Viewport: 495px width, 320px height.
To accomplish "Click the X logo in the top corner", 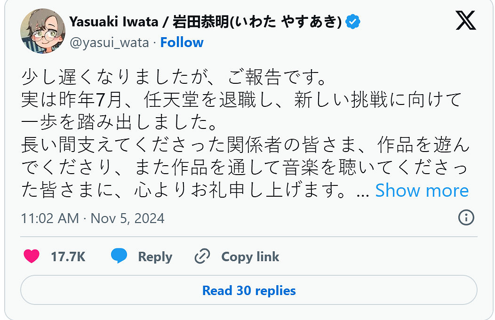I will [x=465, y=21].
